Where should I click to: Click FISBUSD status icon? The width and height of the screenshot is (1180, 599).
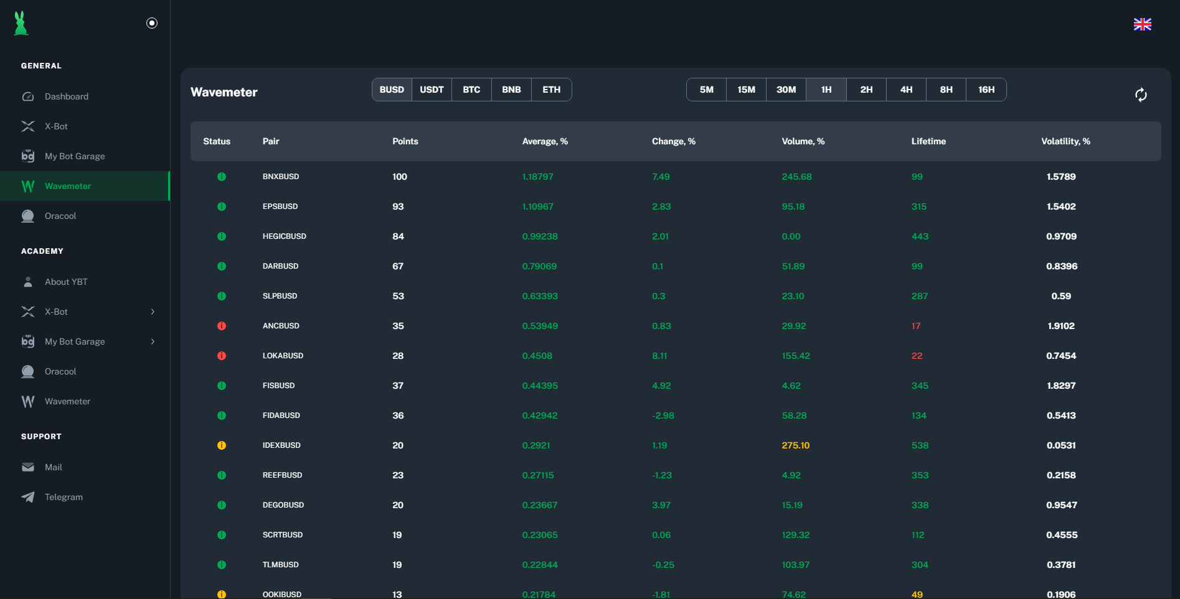point(222,386)
